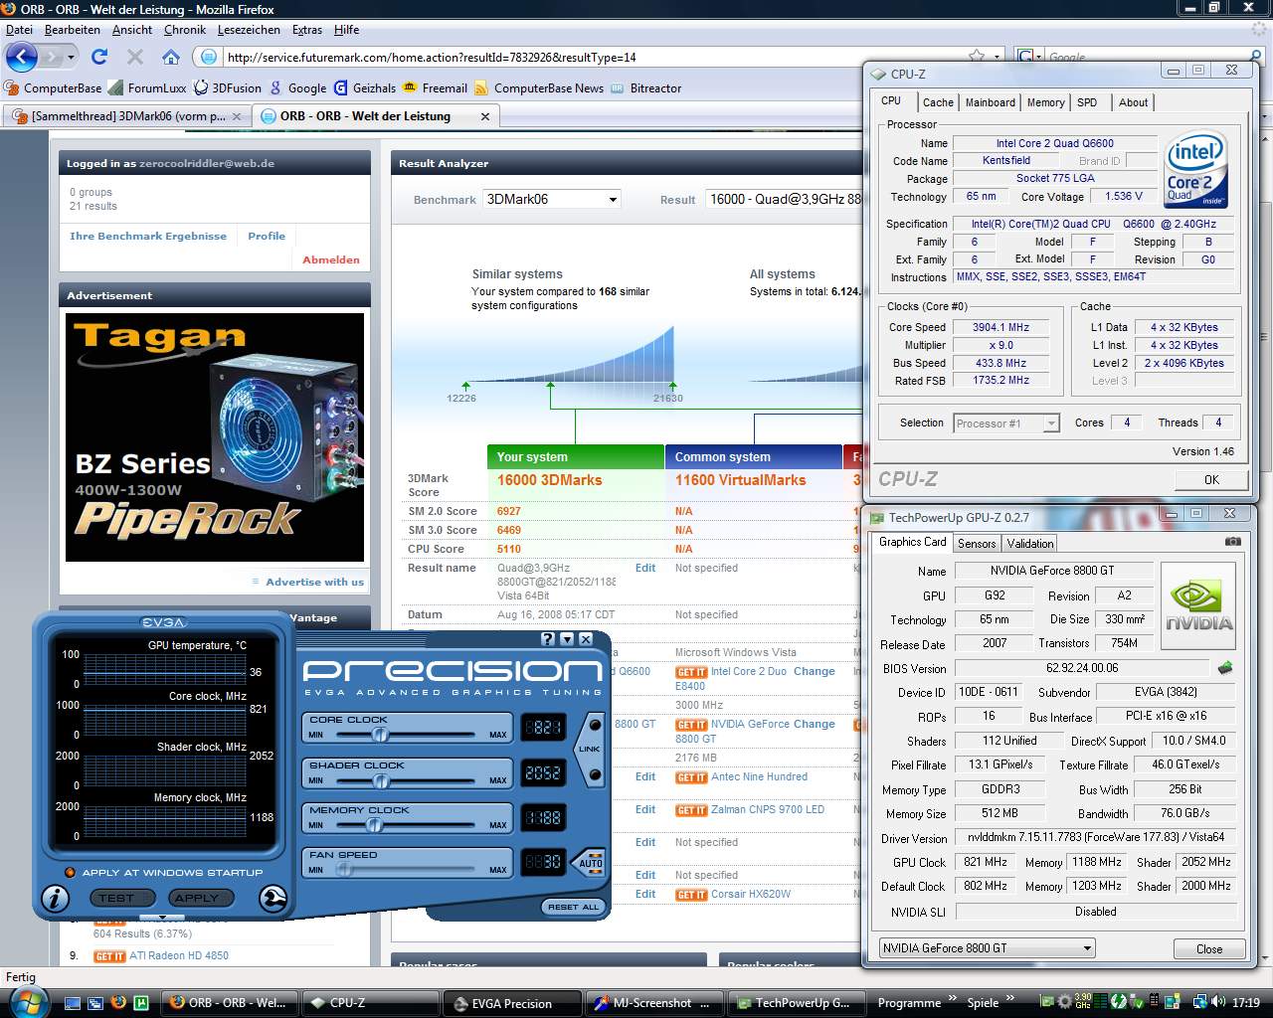The width and height of the screenshot is (1273, 1018).
Task: Switch to the Sensors tab in GPU-Z
Action: point(976,544)
